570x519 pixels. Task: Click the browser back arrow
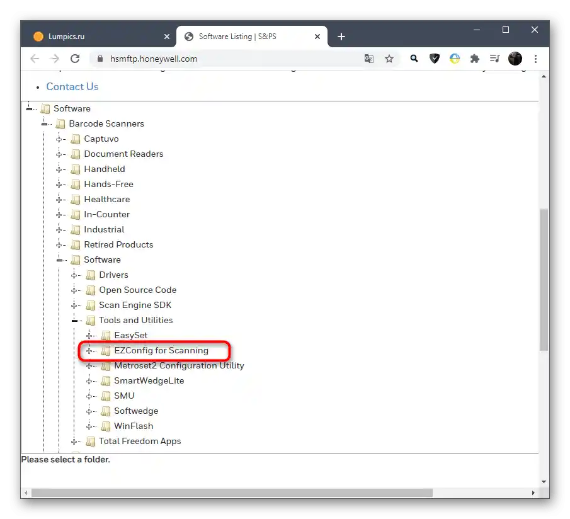pyautogui.click(x=35, y=59)
